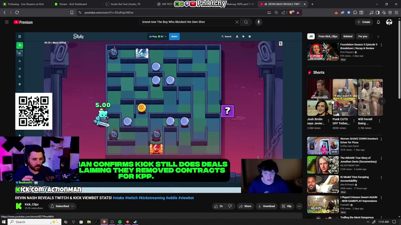Open Brave VPN shield icon
The image size is (401, 225).
[390, 12]
